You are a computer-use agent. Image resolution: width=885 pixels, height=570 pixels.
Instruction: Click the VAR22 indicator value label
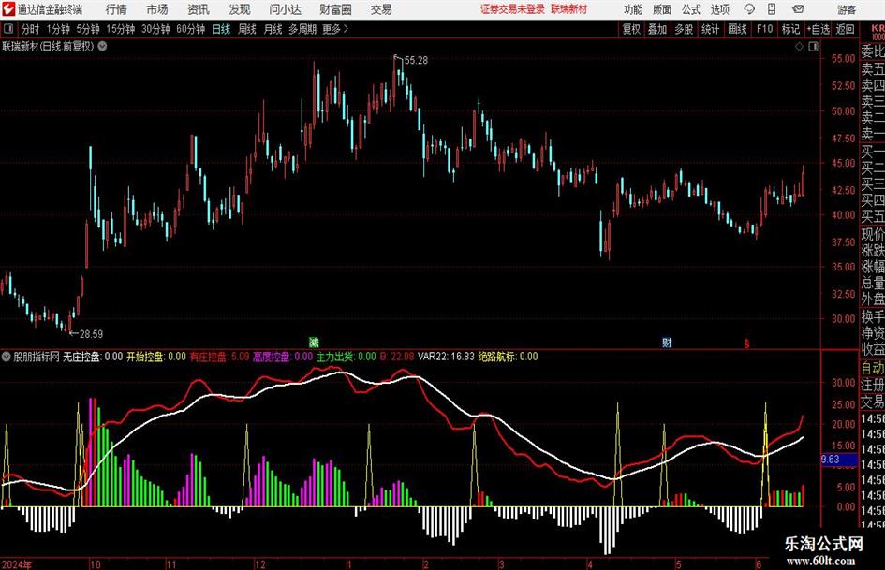point(446,357)
